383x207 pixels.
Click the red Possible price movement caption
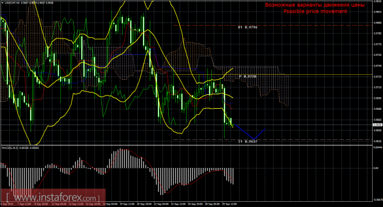point(315,11)
